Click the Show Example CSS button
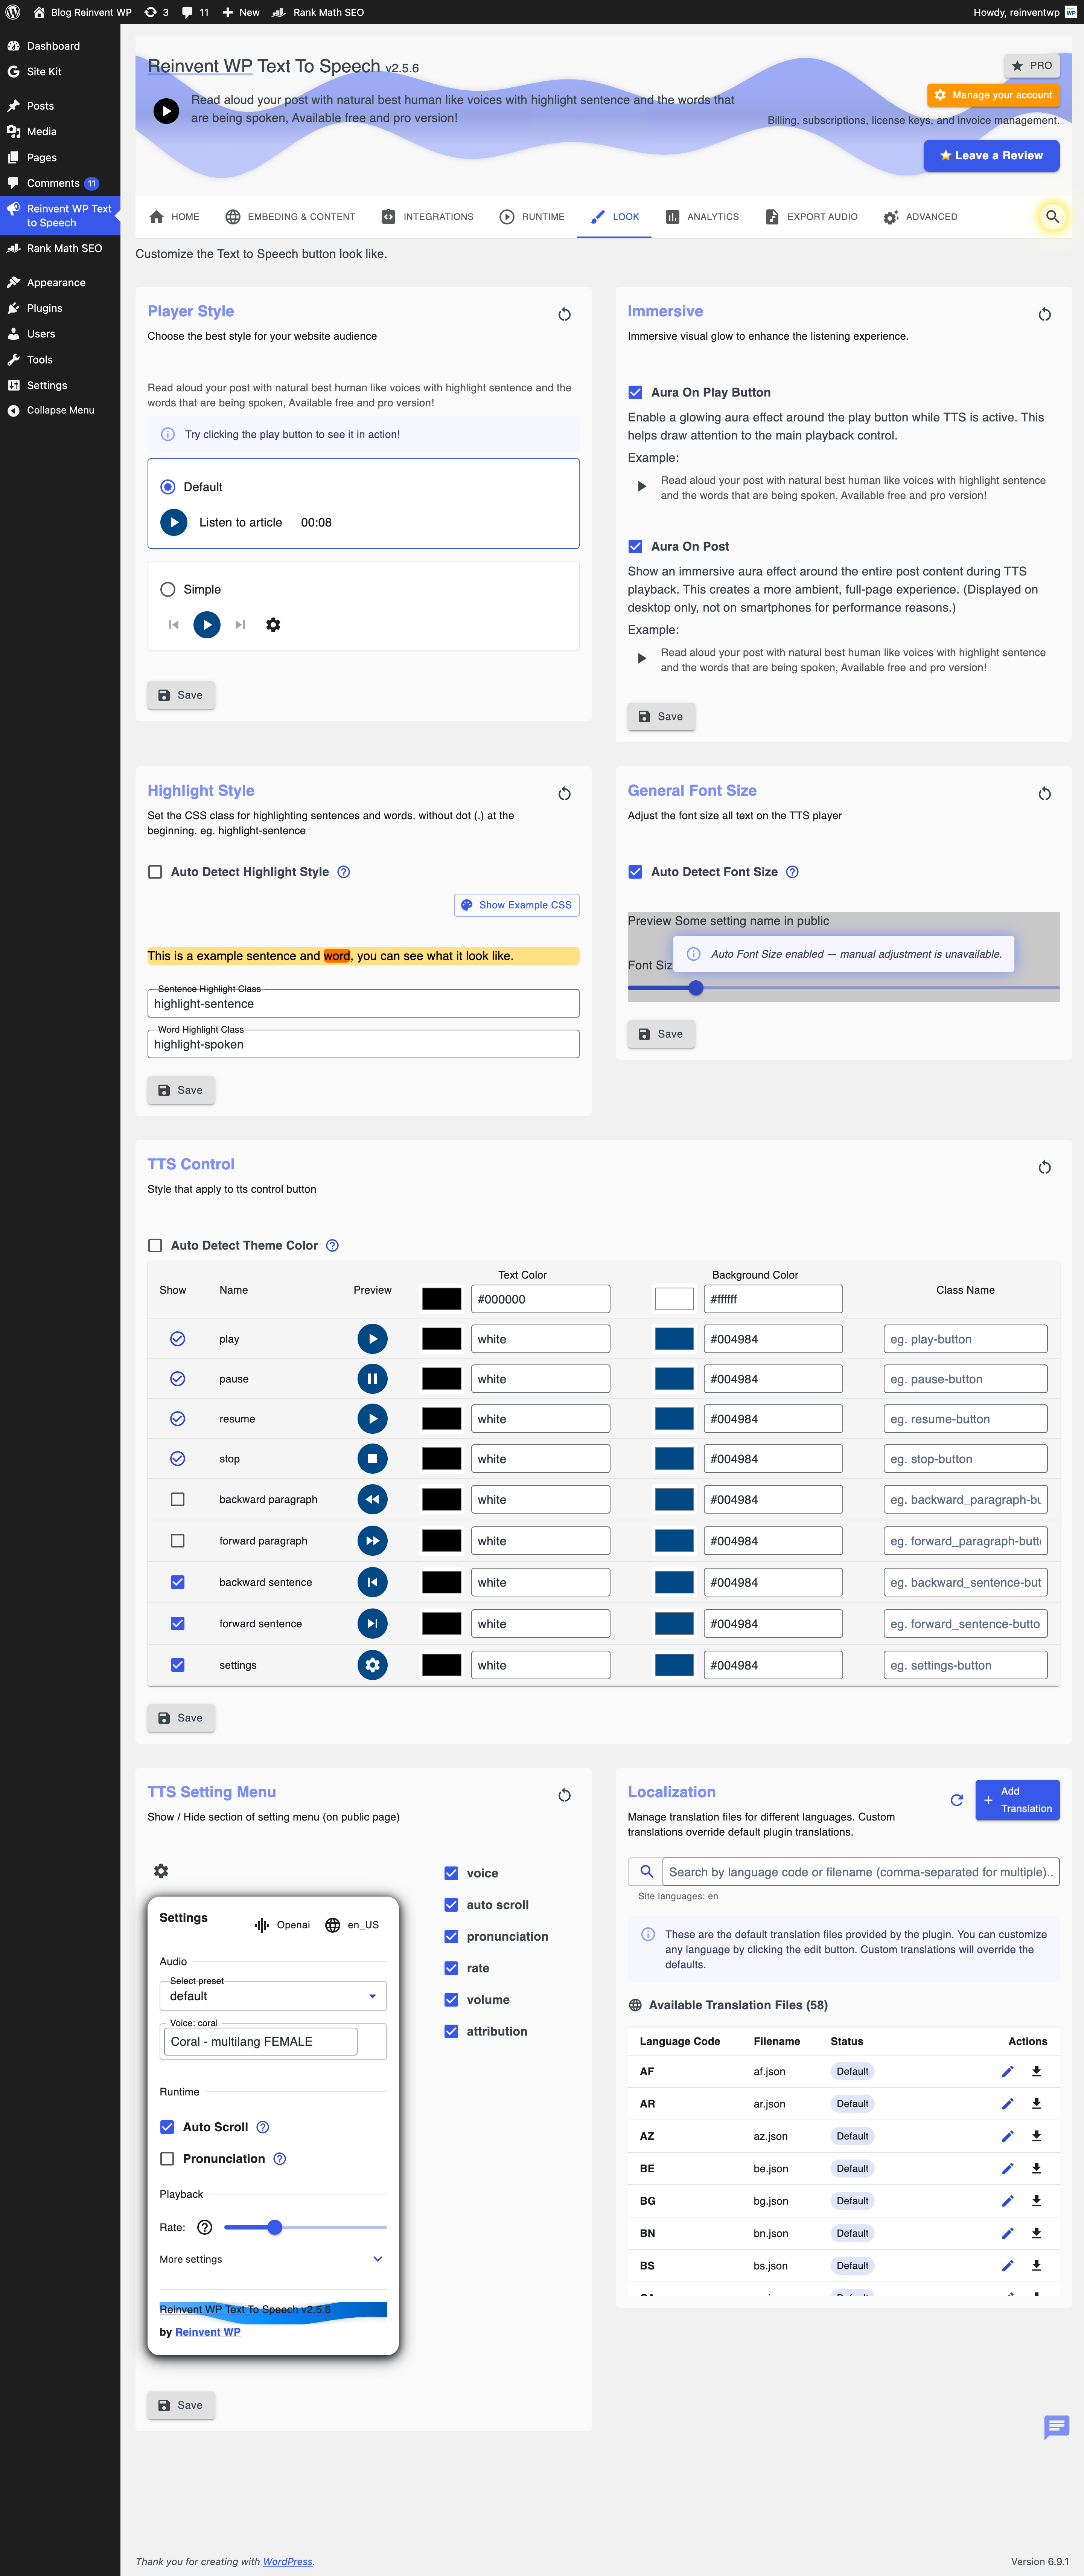1084x2576 pixels. tap(516, 905)
